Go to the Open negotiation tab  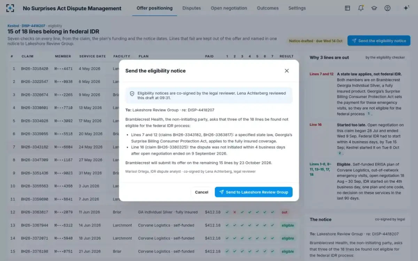229,8
